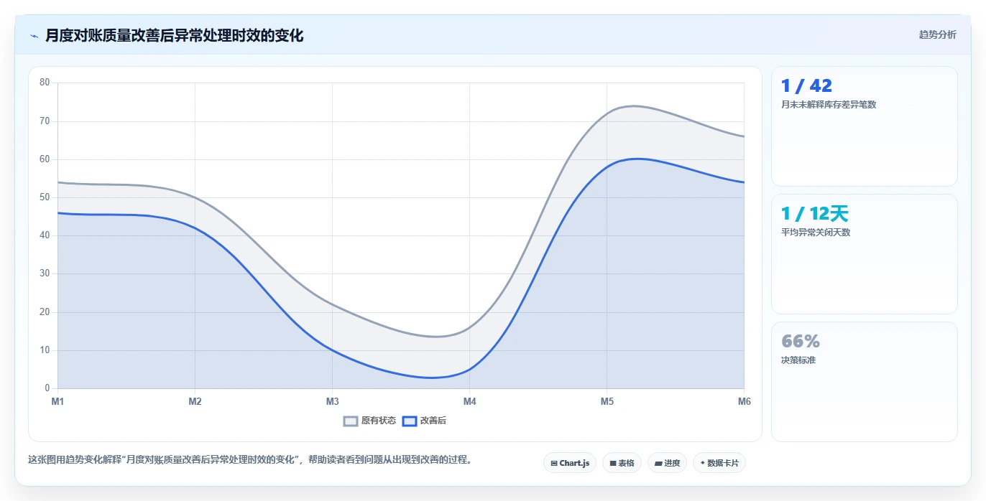Click the 1 / 12天 metric value
The image size is (986, 501).
[815, 213]
